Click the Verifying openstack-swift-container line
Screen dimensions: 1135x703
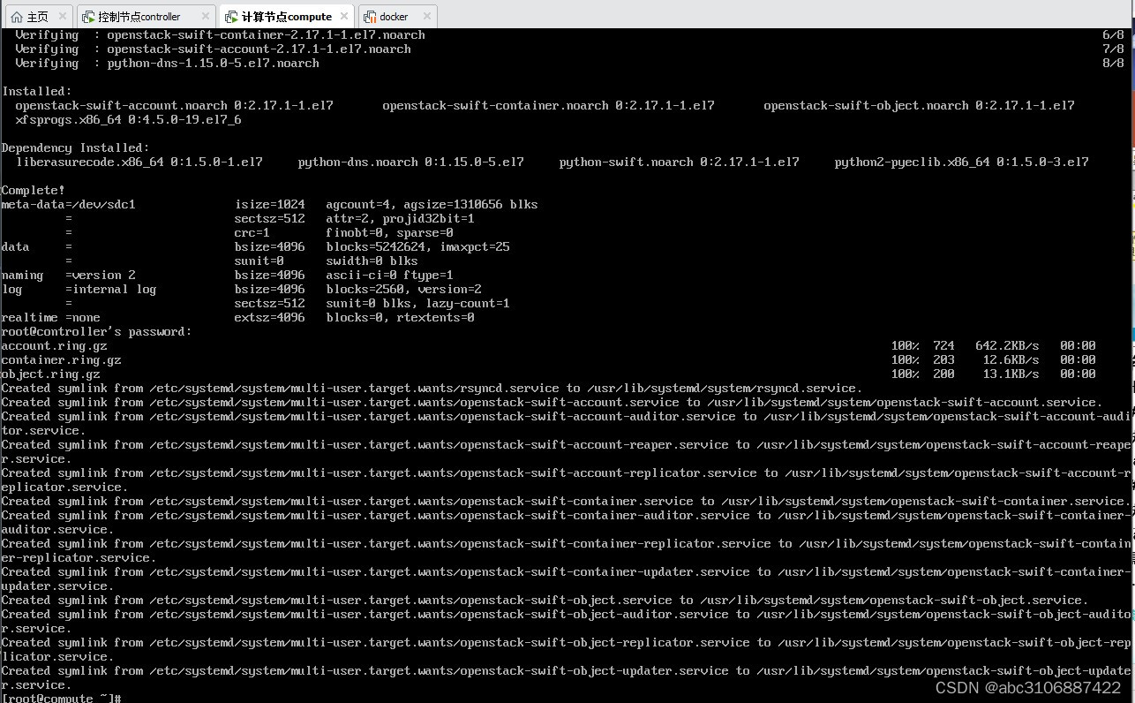220,35
